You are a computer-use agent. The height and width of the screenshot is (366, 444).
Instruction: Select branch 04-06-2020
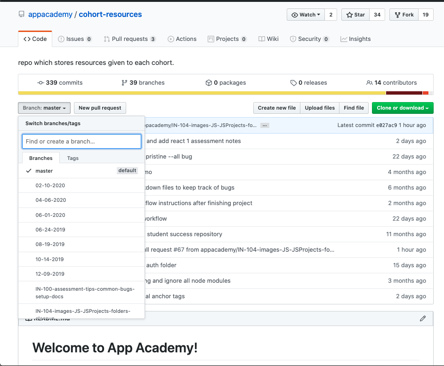coord(81,200)
